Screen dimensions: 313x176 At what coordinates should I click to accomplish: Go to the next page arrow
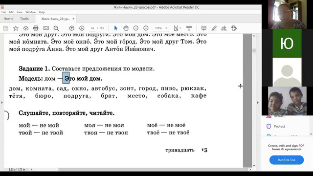point(82,28)
